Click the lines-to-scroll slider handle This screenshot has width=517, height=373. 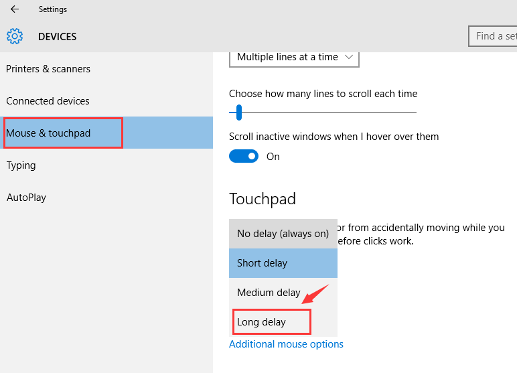[239, 113]
